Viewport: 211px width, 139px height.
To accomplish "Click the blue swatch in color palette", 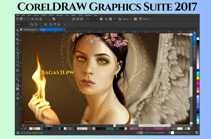I will click(x=198, y=70).
